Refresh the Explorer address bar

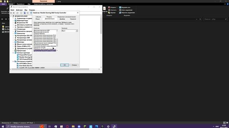(200, 19)
